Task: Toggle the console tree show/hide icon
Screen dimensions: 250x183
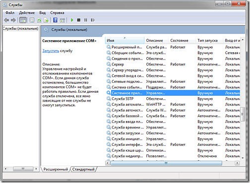Action: 23,20
